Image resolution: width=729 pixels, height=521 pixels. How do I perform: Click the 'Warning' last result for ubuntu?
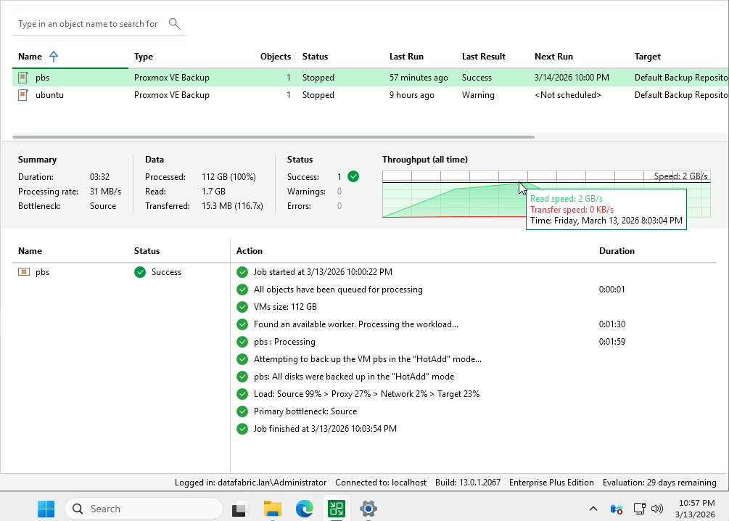pyautogui.click(x=478, y=95)
